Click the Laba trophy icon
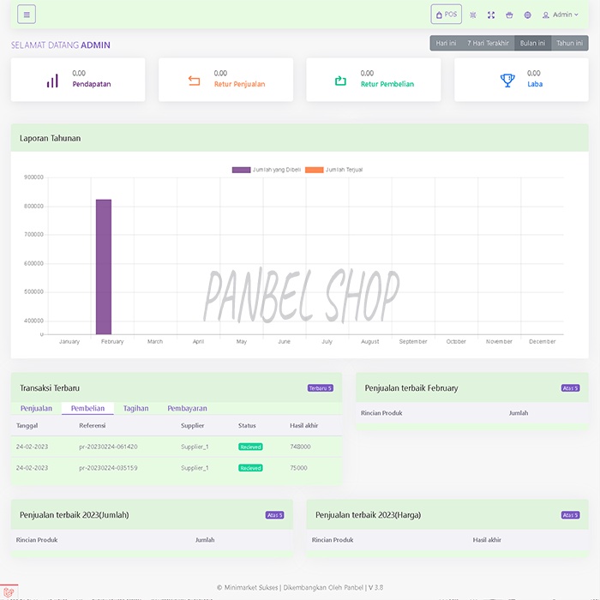This screenshot has height=600, width=600. [x=507, y=81]
